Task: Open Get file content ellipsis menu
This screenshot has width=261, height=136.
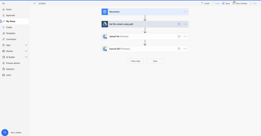Action: [x=185, y=24]
